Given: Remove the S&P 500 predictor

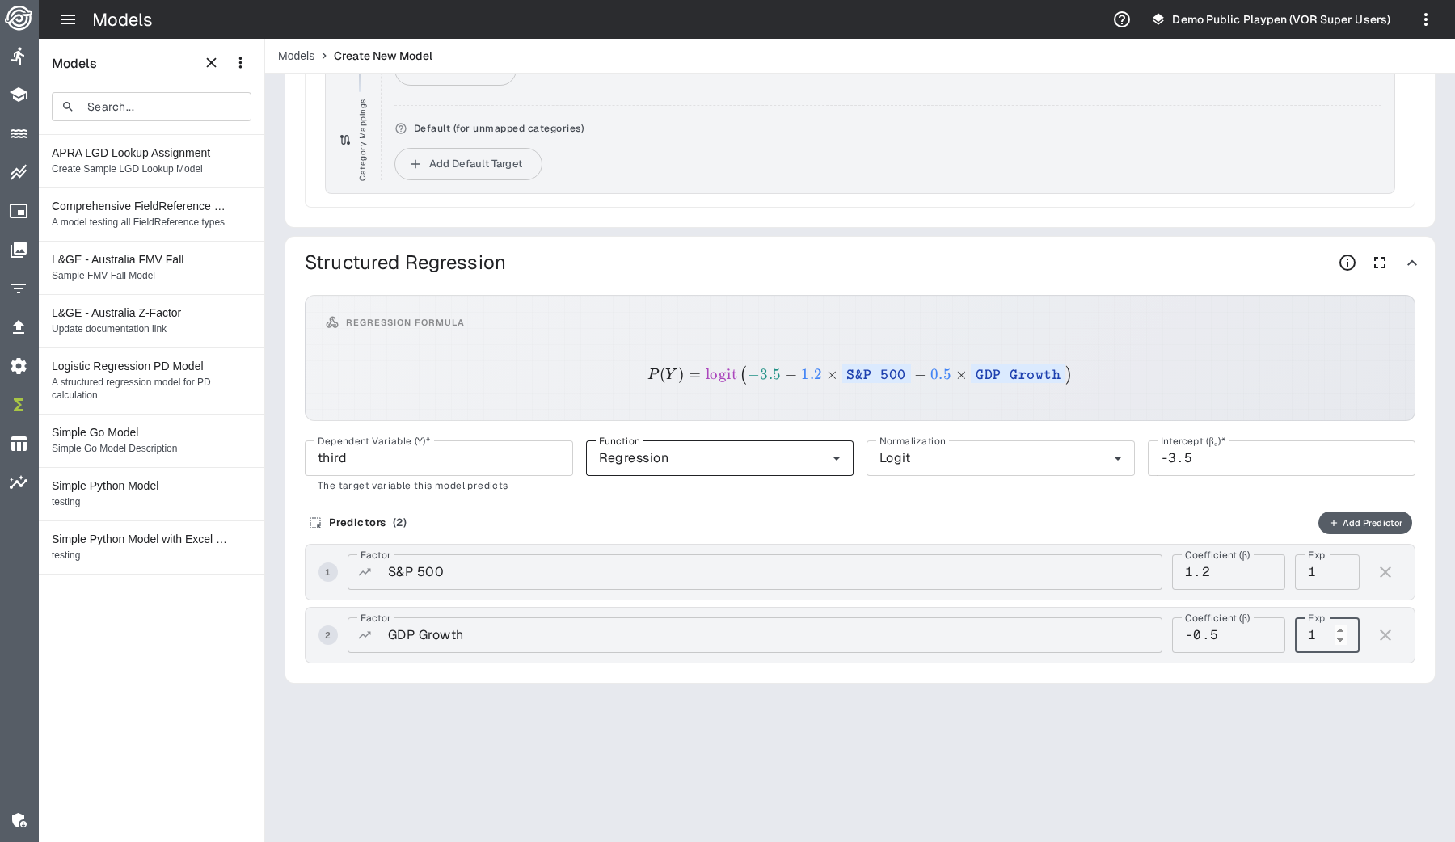Looking at the screenshot, I should [x=1385, y=572].
